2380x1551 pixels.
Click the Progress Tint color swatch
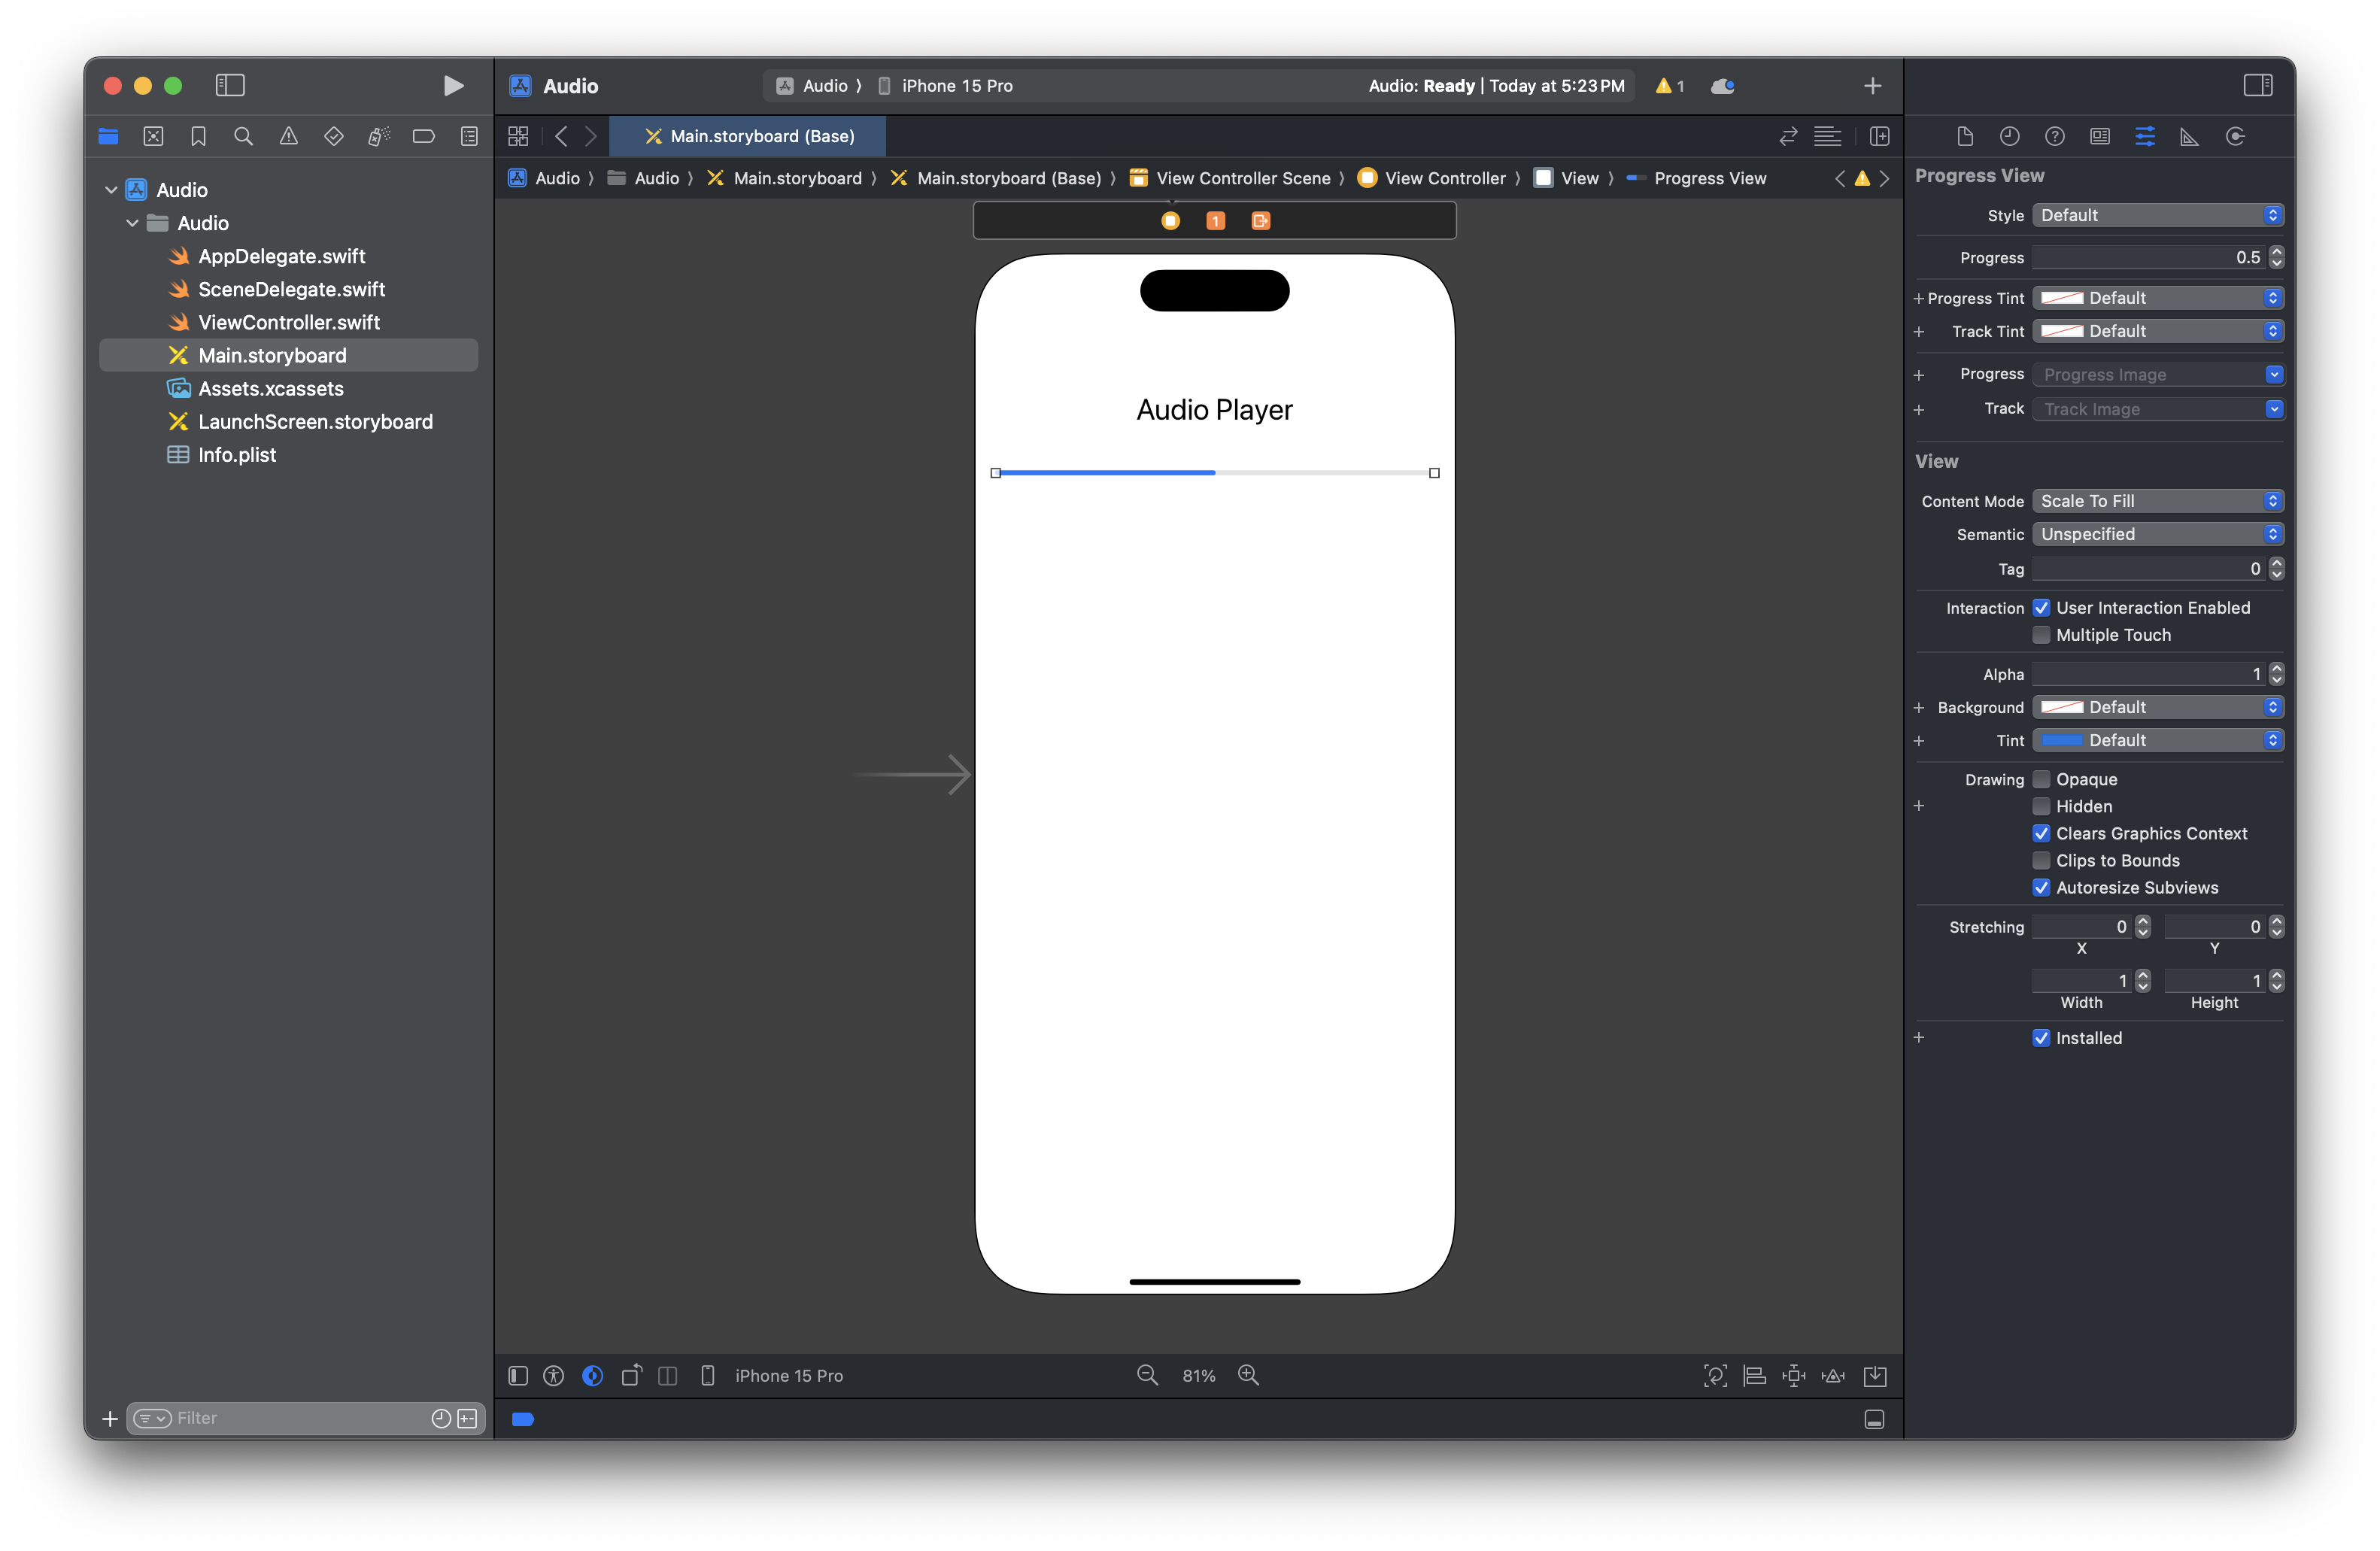[x=2061, y=298]
